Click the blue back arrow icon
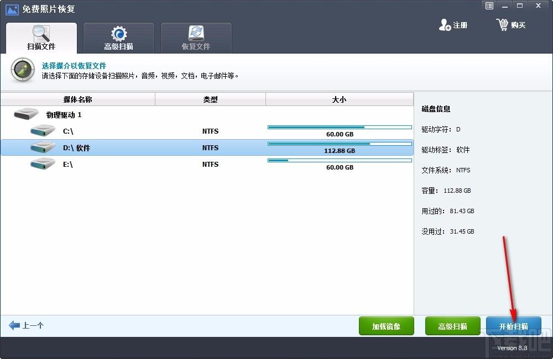This screenshot has height=359, width=553. click(14, 325)
